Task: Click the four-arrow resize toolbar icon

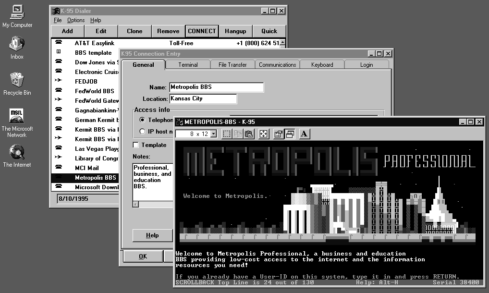Action: [263, 134]
